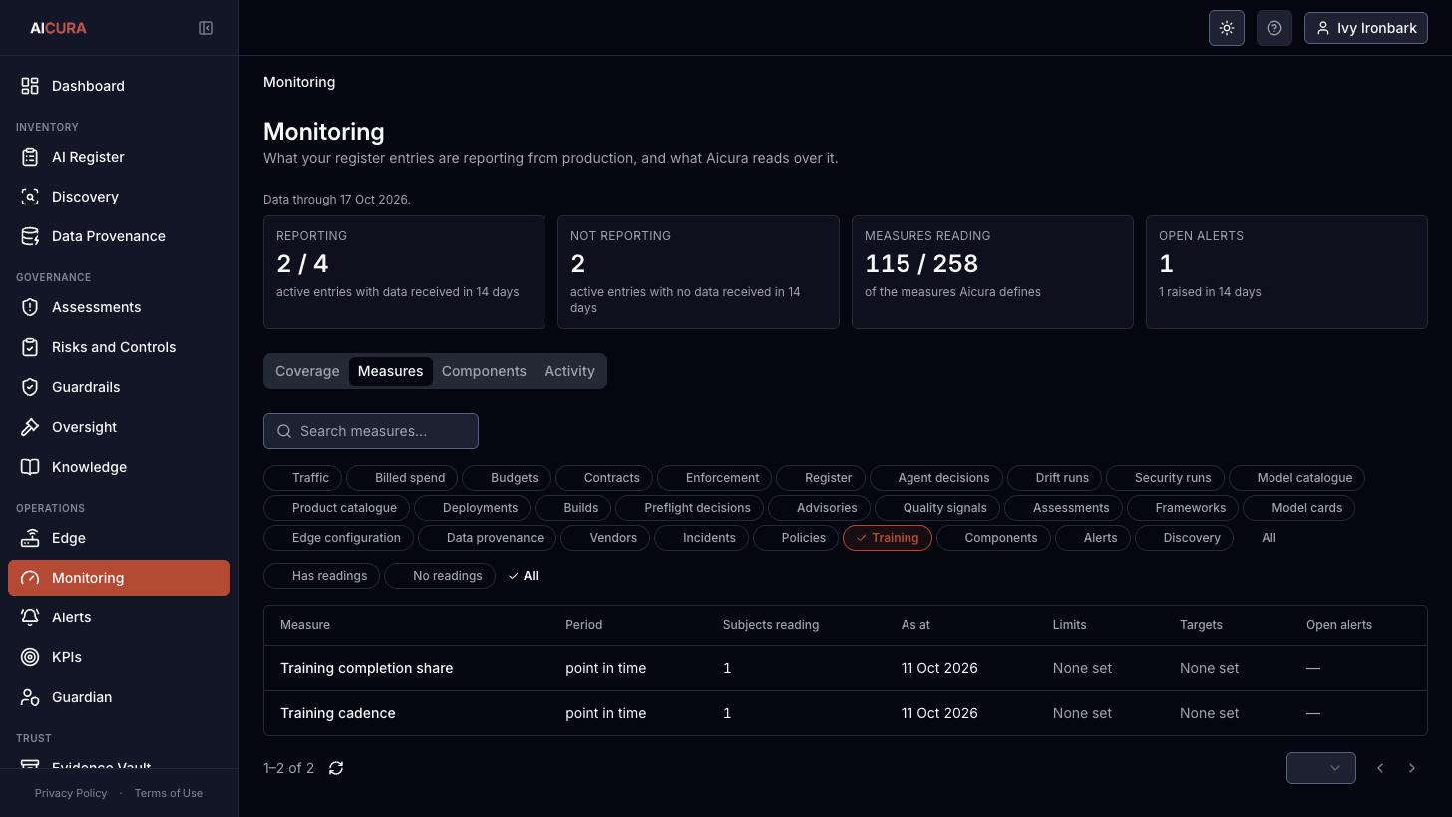Click the Risks and Controls icon

point(30,347)
